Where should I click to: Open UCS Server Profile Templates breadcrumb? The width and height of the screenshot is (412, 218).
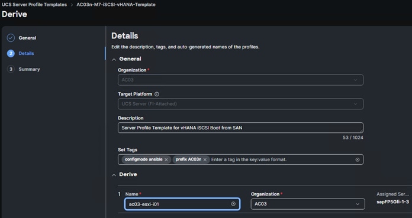[x=34, y=5]
